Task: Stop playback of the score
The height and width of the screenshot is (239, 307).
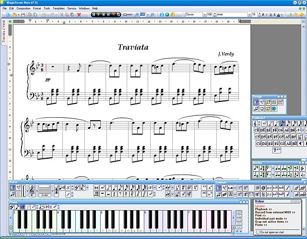Action: tap(104, 14)
